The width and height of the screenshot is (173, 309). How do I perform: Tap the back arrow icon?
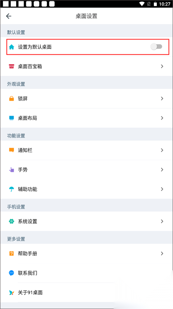[x=9, y=16]
